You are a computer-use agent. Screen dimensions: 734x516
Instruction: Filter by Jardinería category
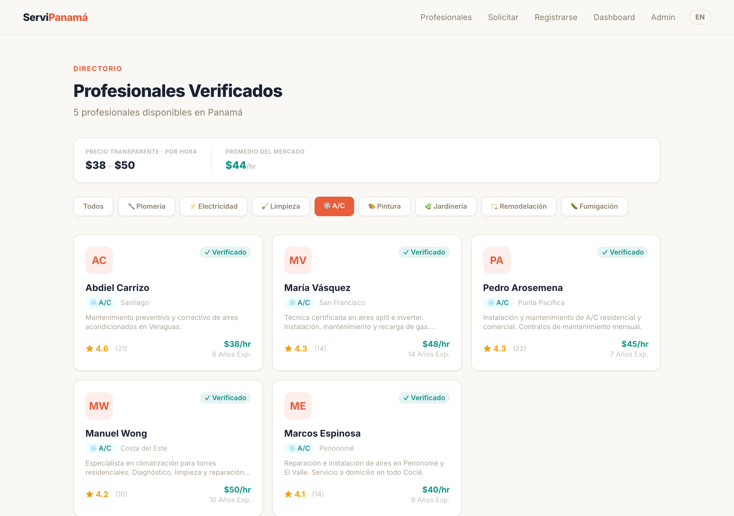coord(446,206)
